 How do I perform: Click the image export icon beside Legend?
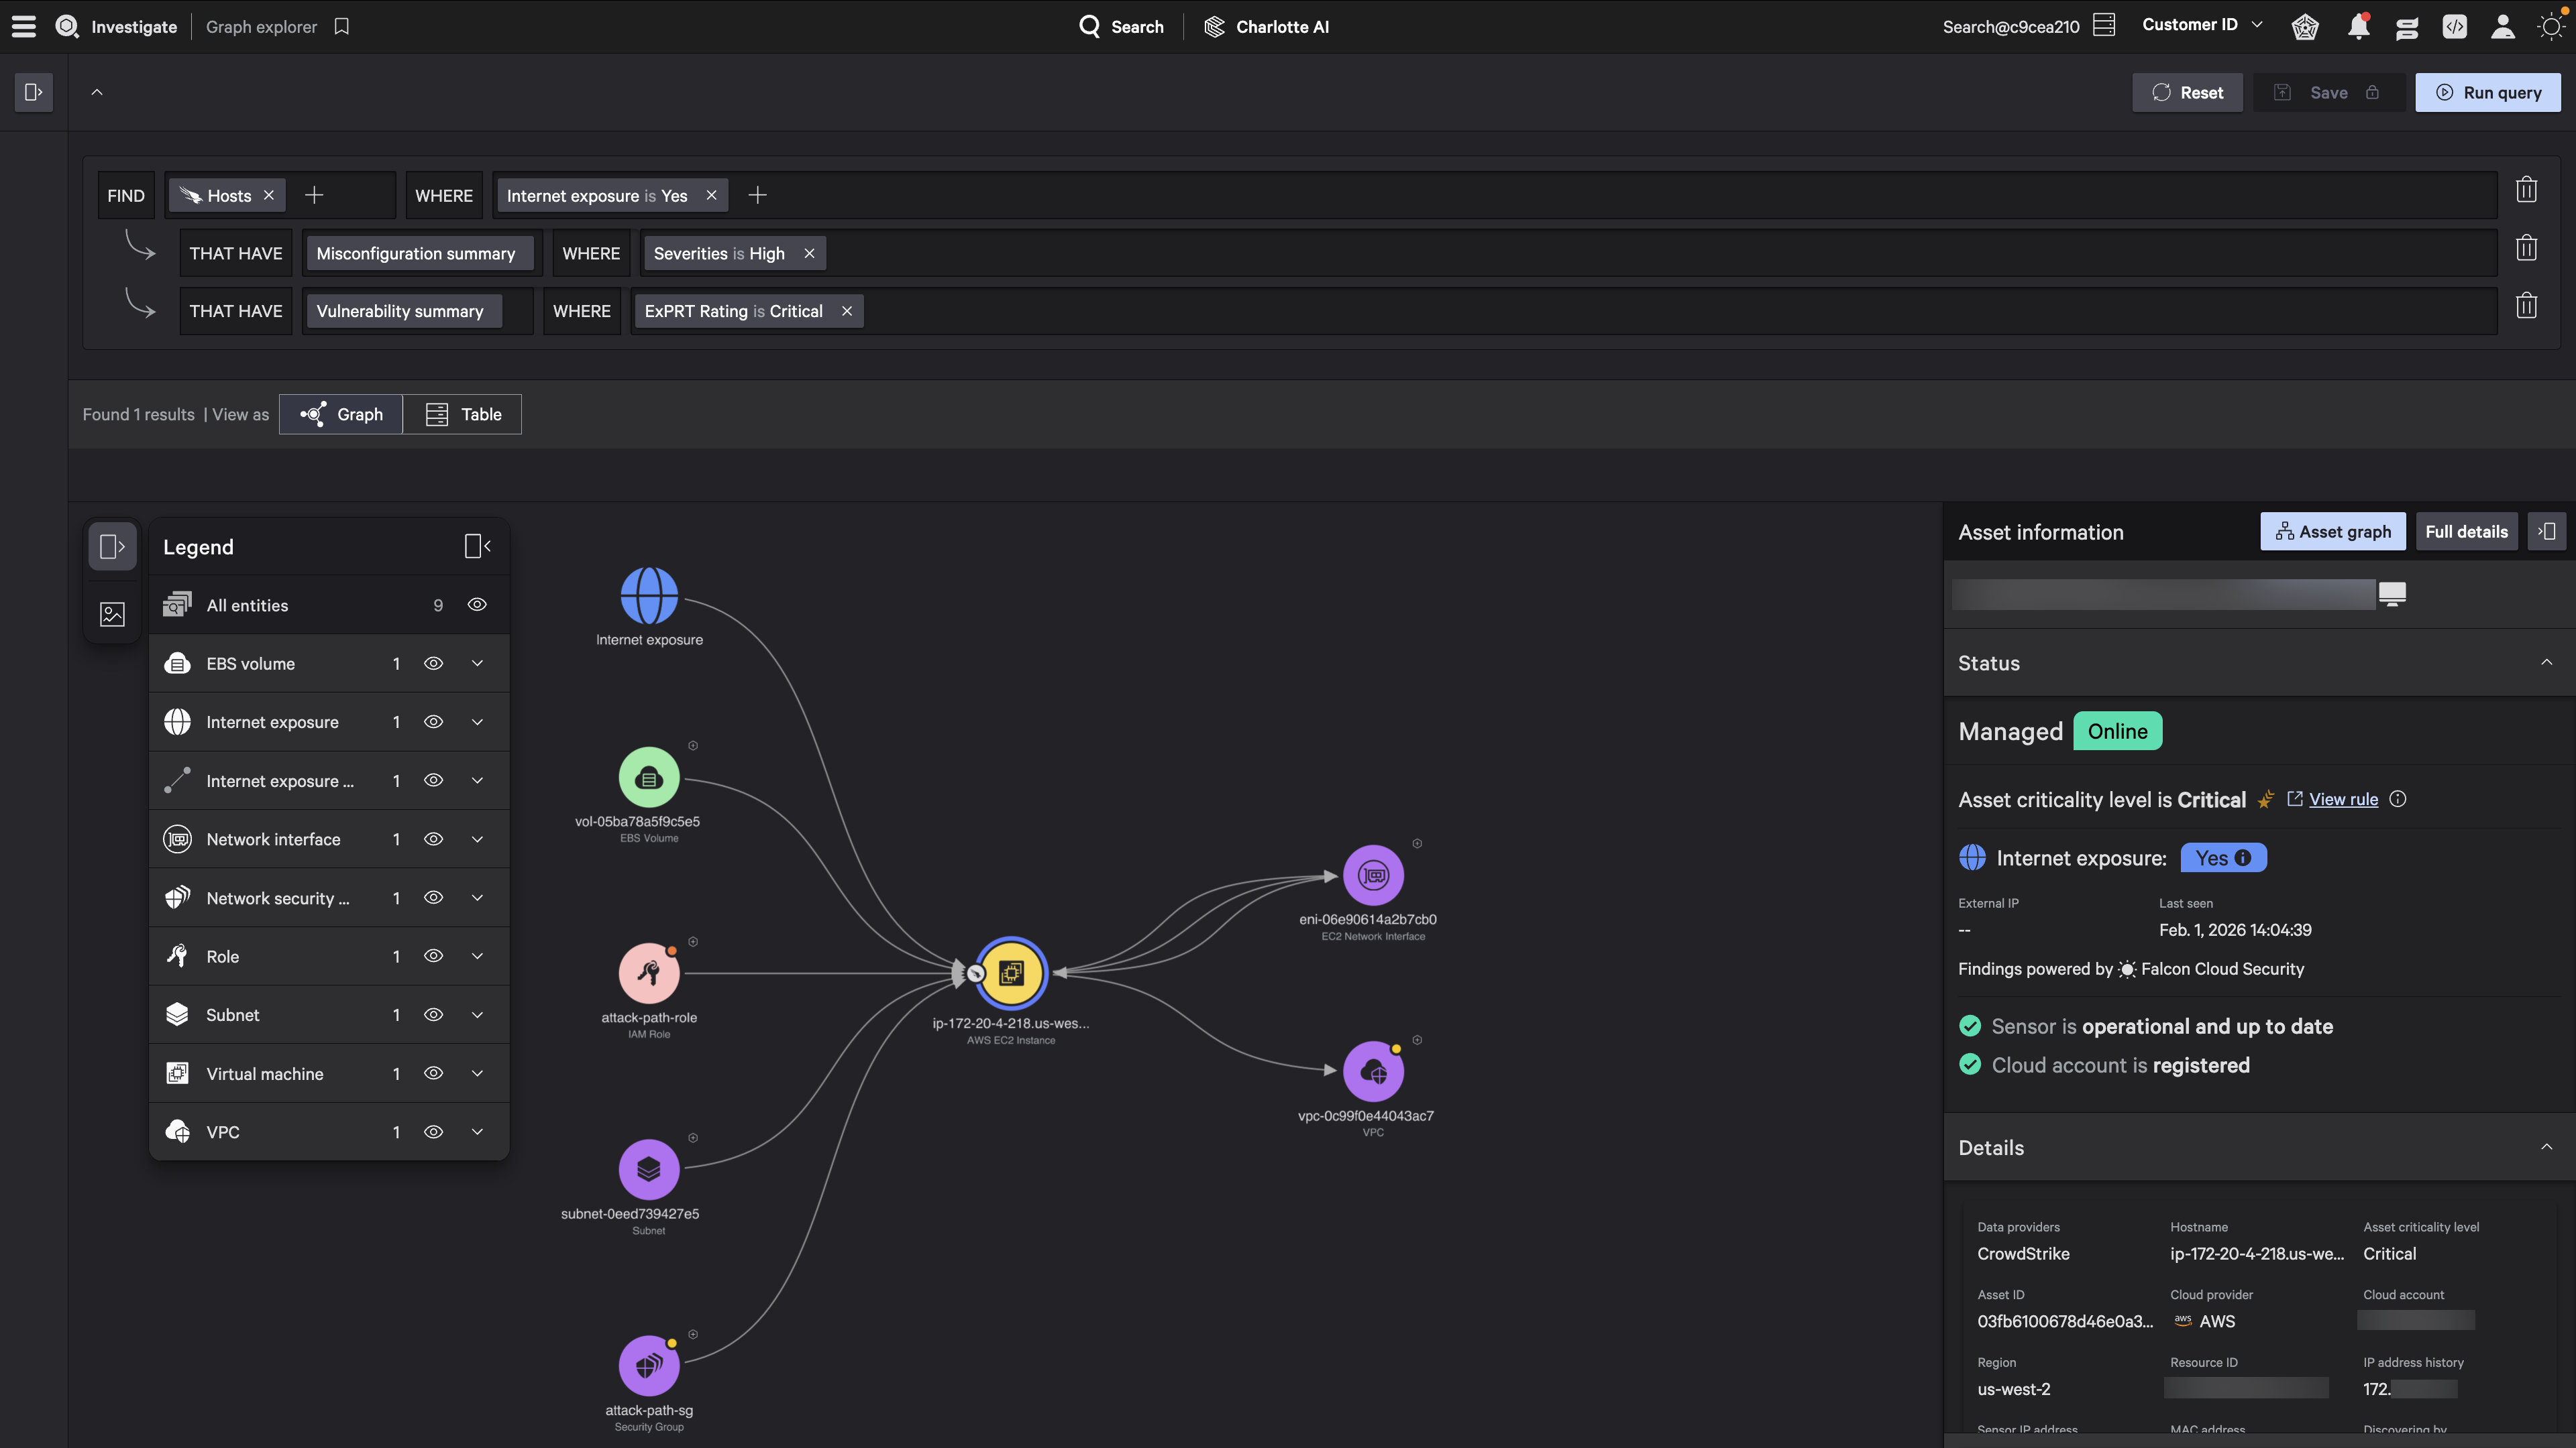112,613
